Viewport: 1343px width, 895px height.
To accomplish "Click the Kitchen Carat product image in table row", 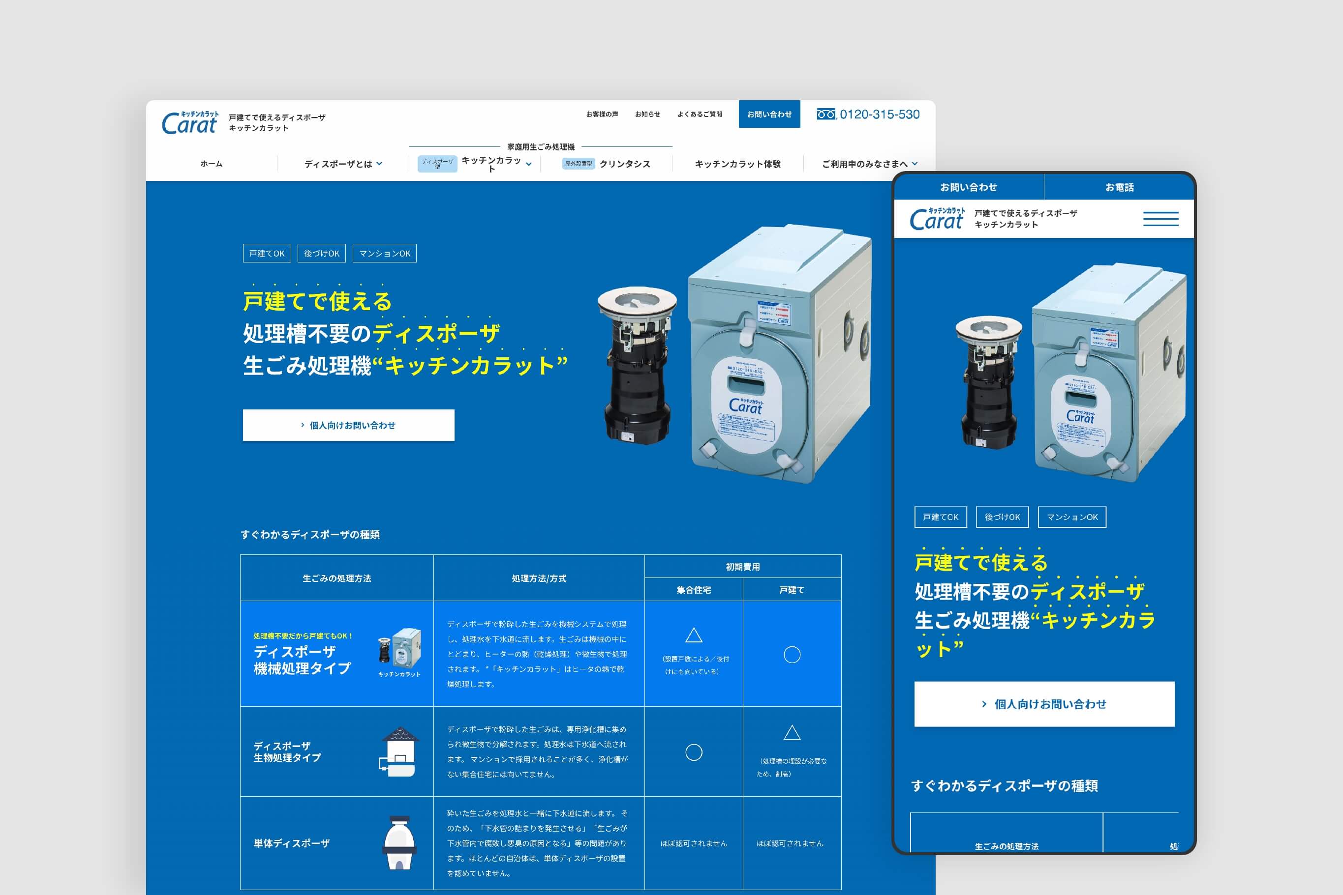I will click(x=399, y=648).
